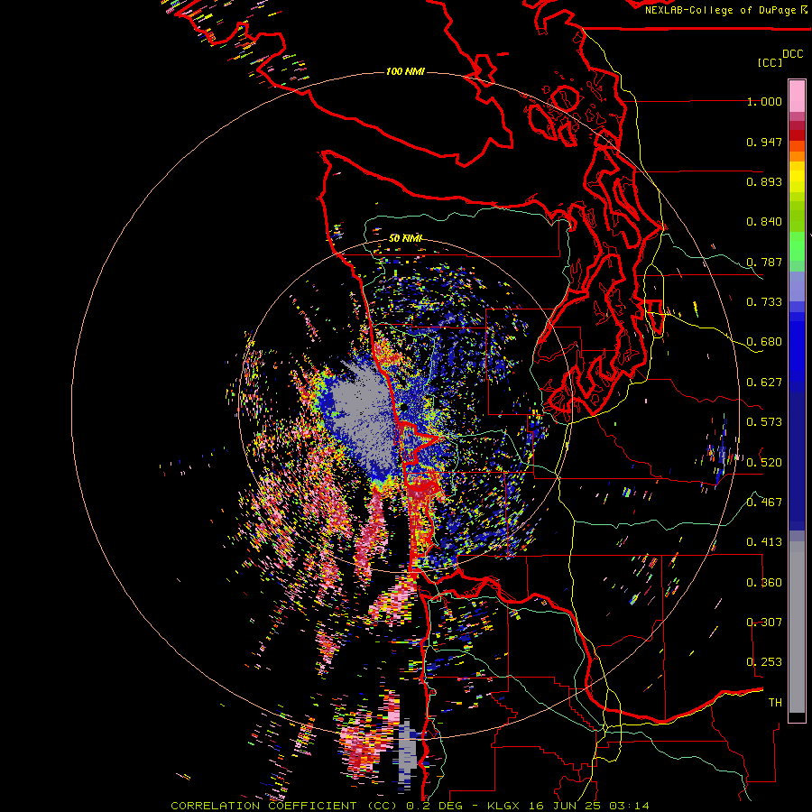Click the 0.840 scale value

pyautogui.click(x=764, y=222)
